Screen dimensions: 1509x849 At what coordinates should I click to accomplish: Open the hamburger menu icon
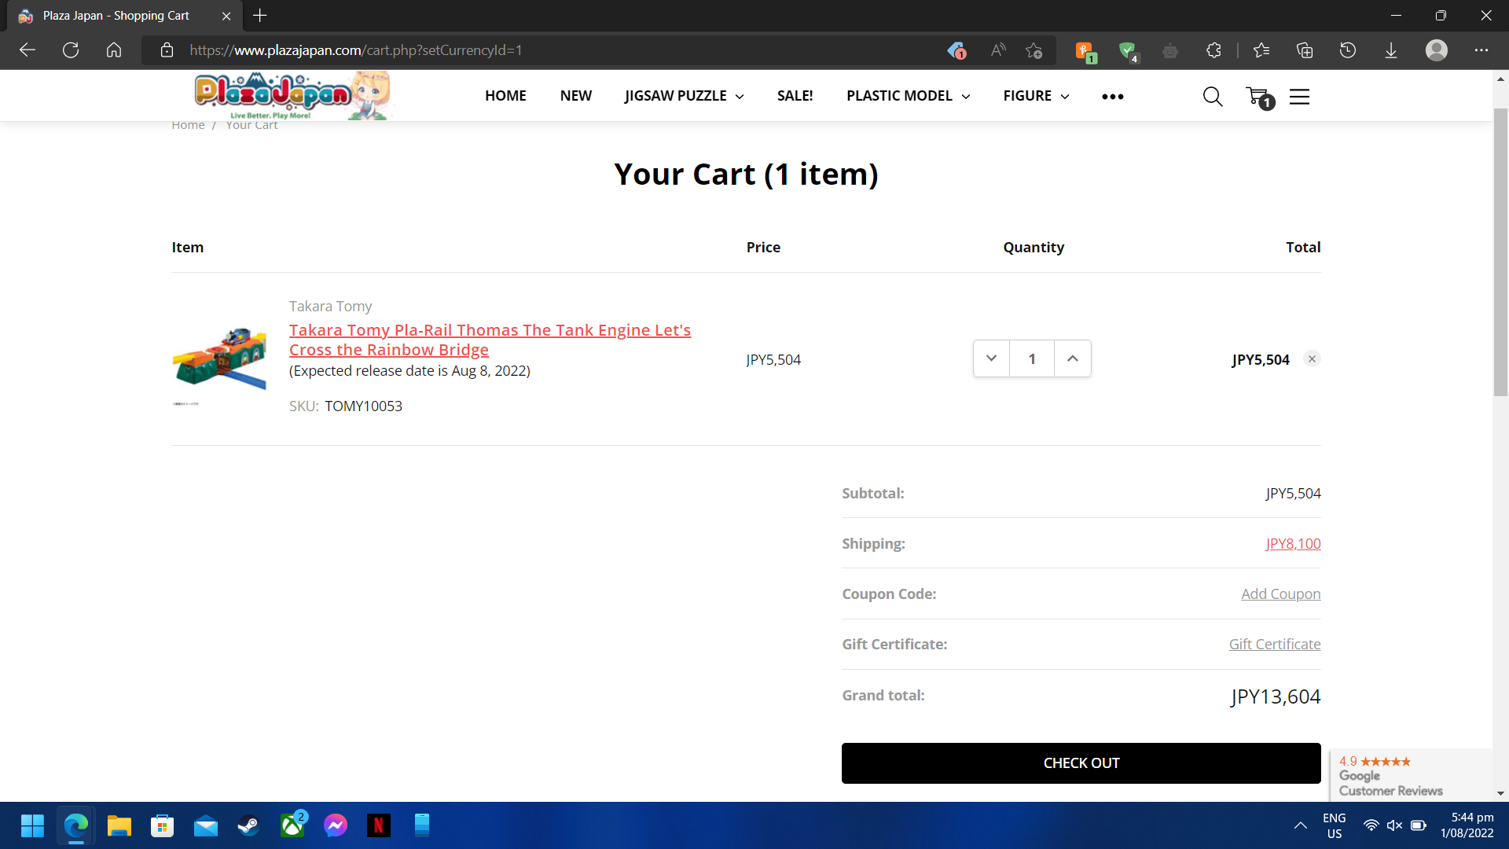(x=1299, y=97)
